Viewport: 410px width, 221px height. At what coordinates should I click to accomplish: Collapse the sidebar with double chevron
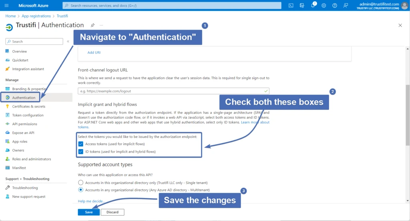click(x=68, y=41)
